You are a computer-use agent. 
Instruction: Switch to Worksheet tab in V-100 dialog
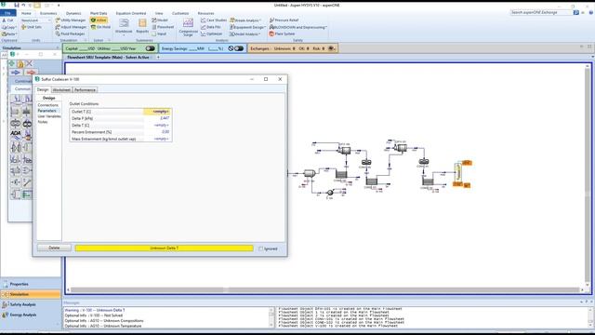pyautogui.click(x=61, y=90)
